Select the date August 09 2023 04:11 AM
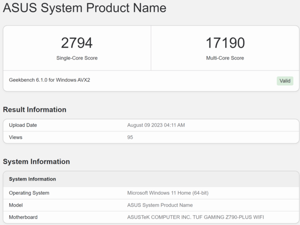This screenshot has height=225, width=300. 156,125
